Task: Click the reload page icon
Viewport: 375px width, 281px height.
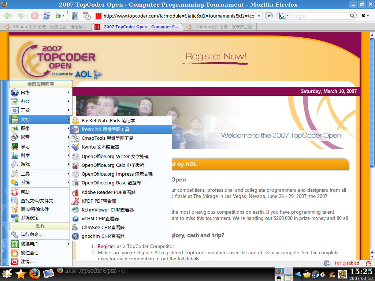Action: coord(47,16)
